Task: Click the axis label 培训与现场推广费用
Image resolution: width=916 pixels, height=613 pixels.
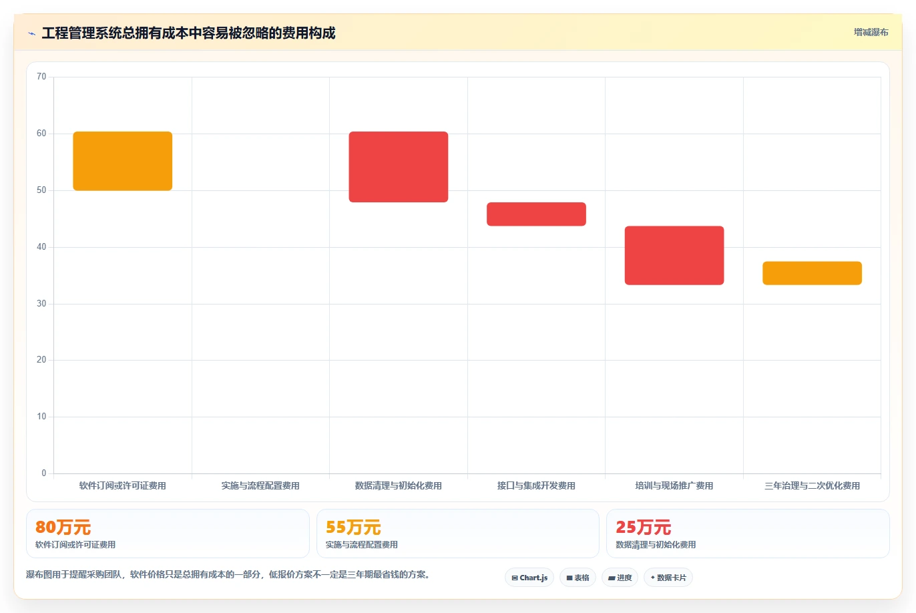Action: [x=674, y=486]
